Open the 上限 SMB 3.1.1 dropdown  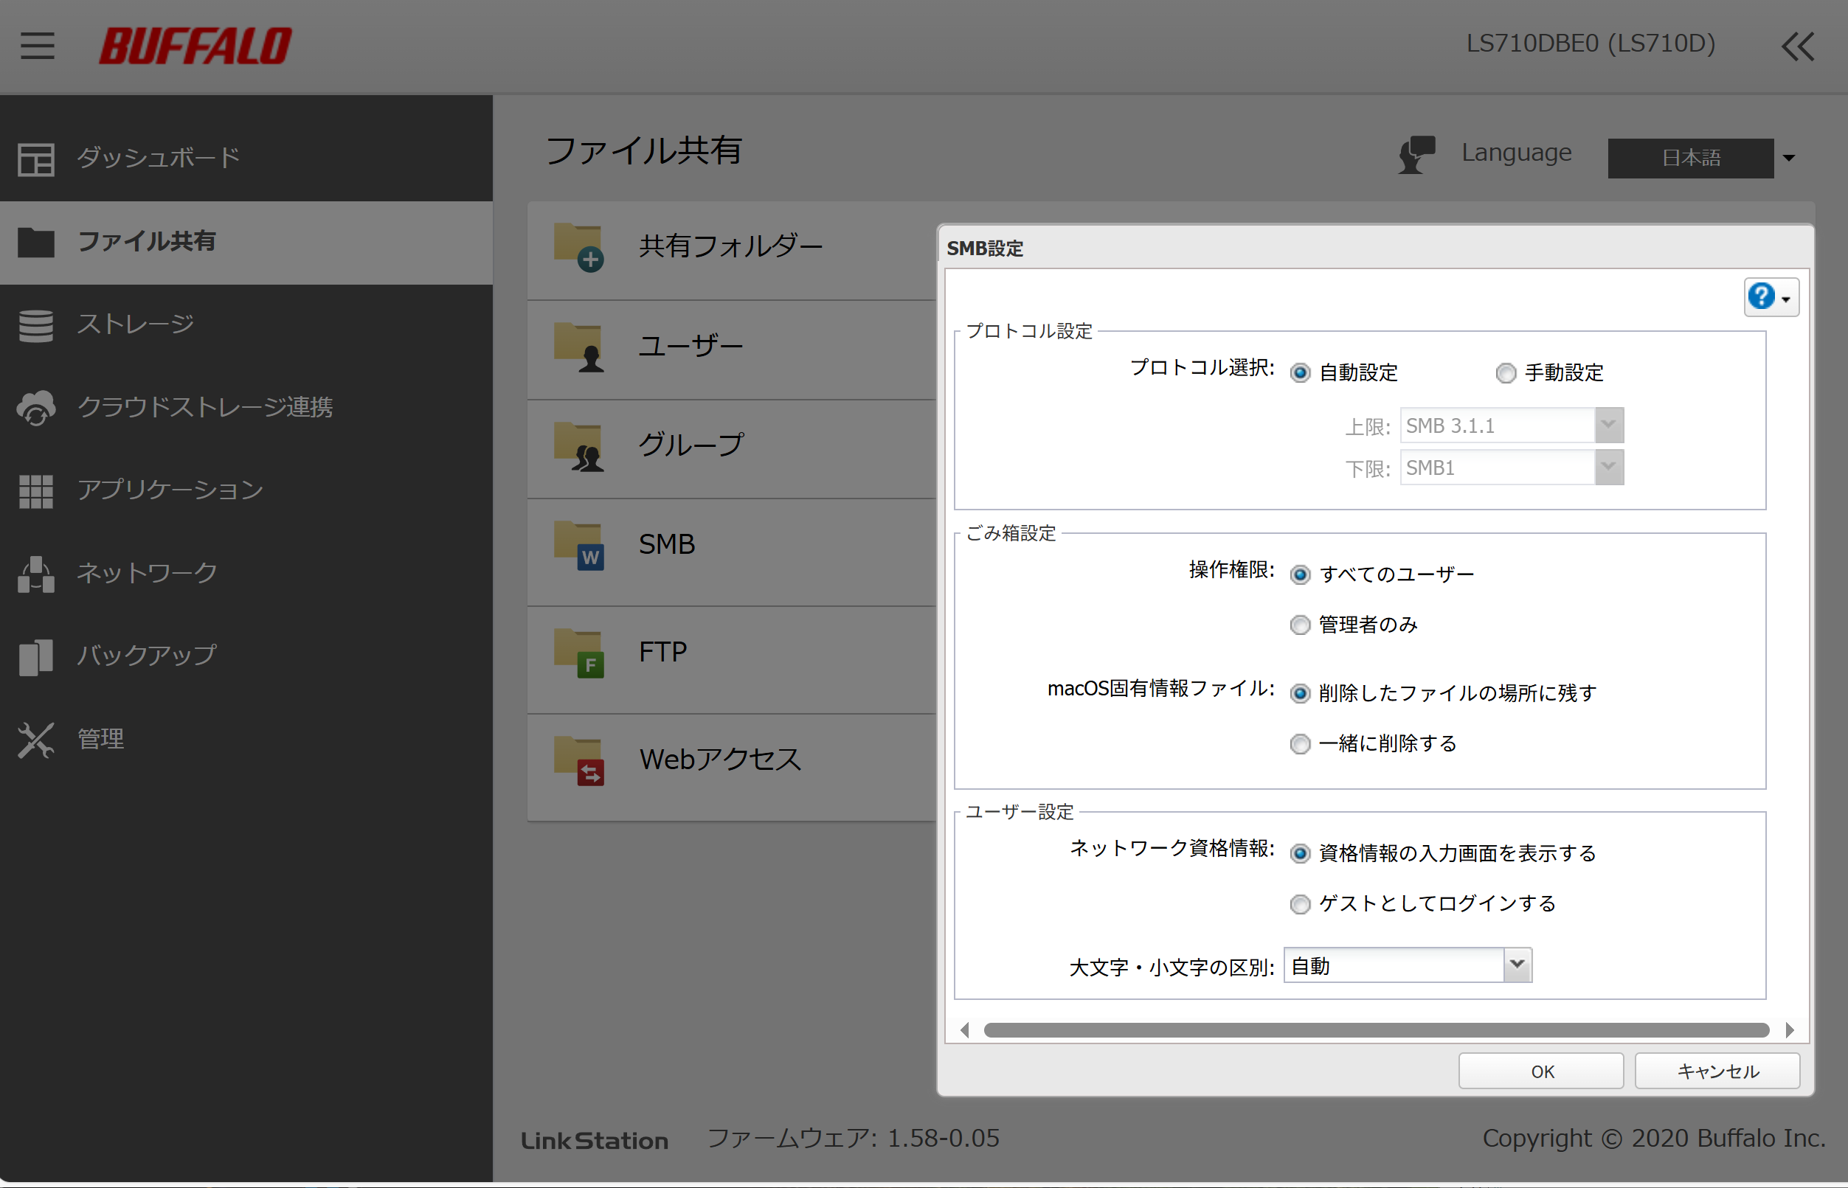[1608, 425]
